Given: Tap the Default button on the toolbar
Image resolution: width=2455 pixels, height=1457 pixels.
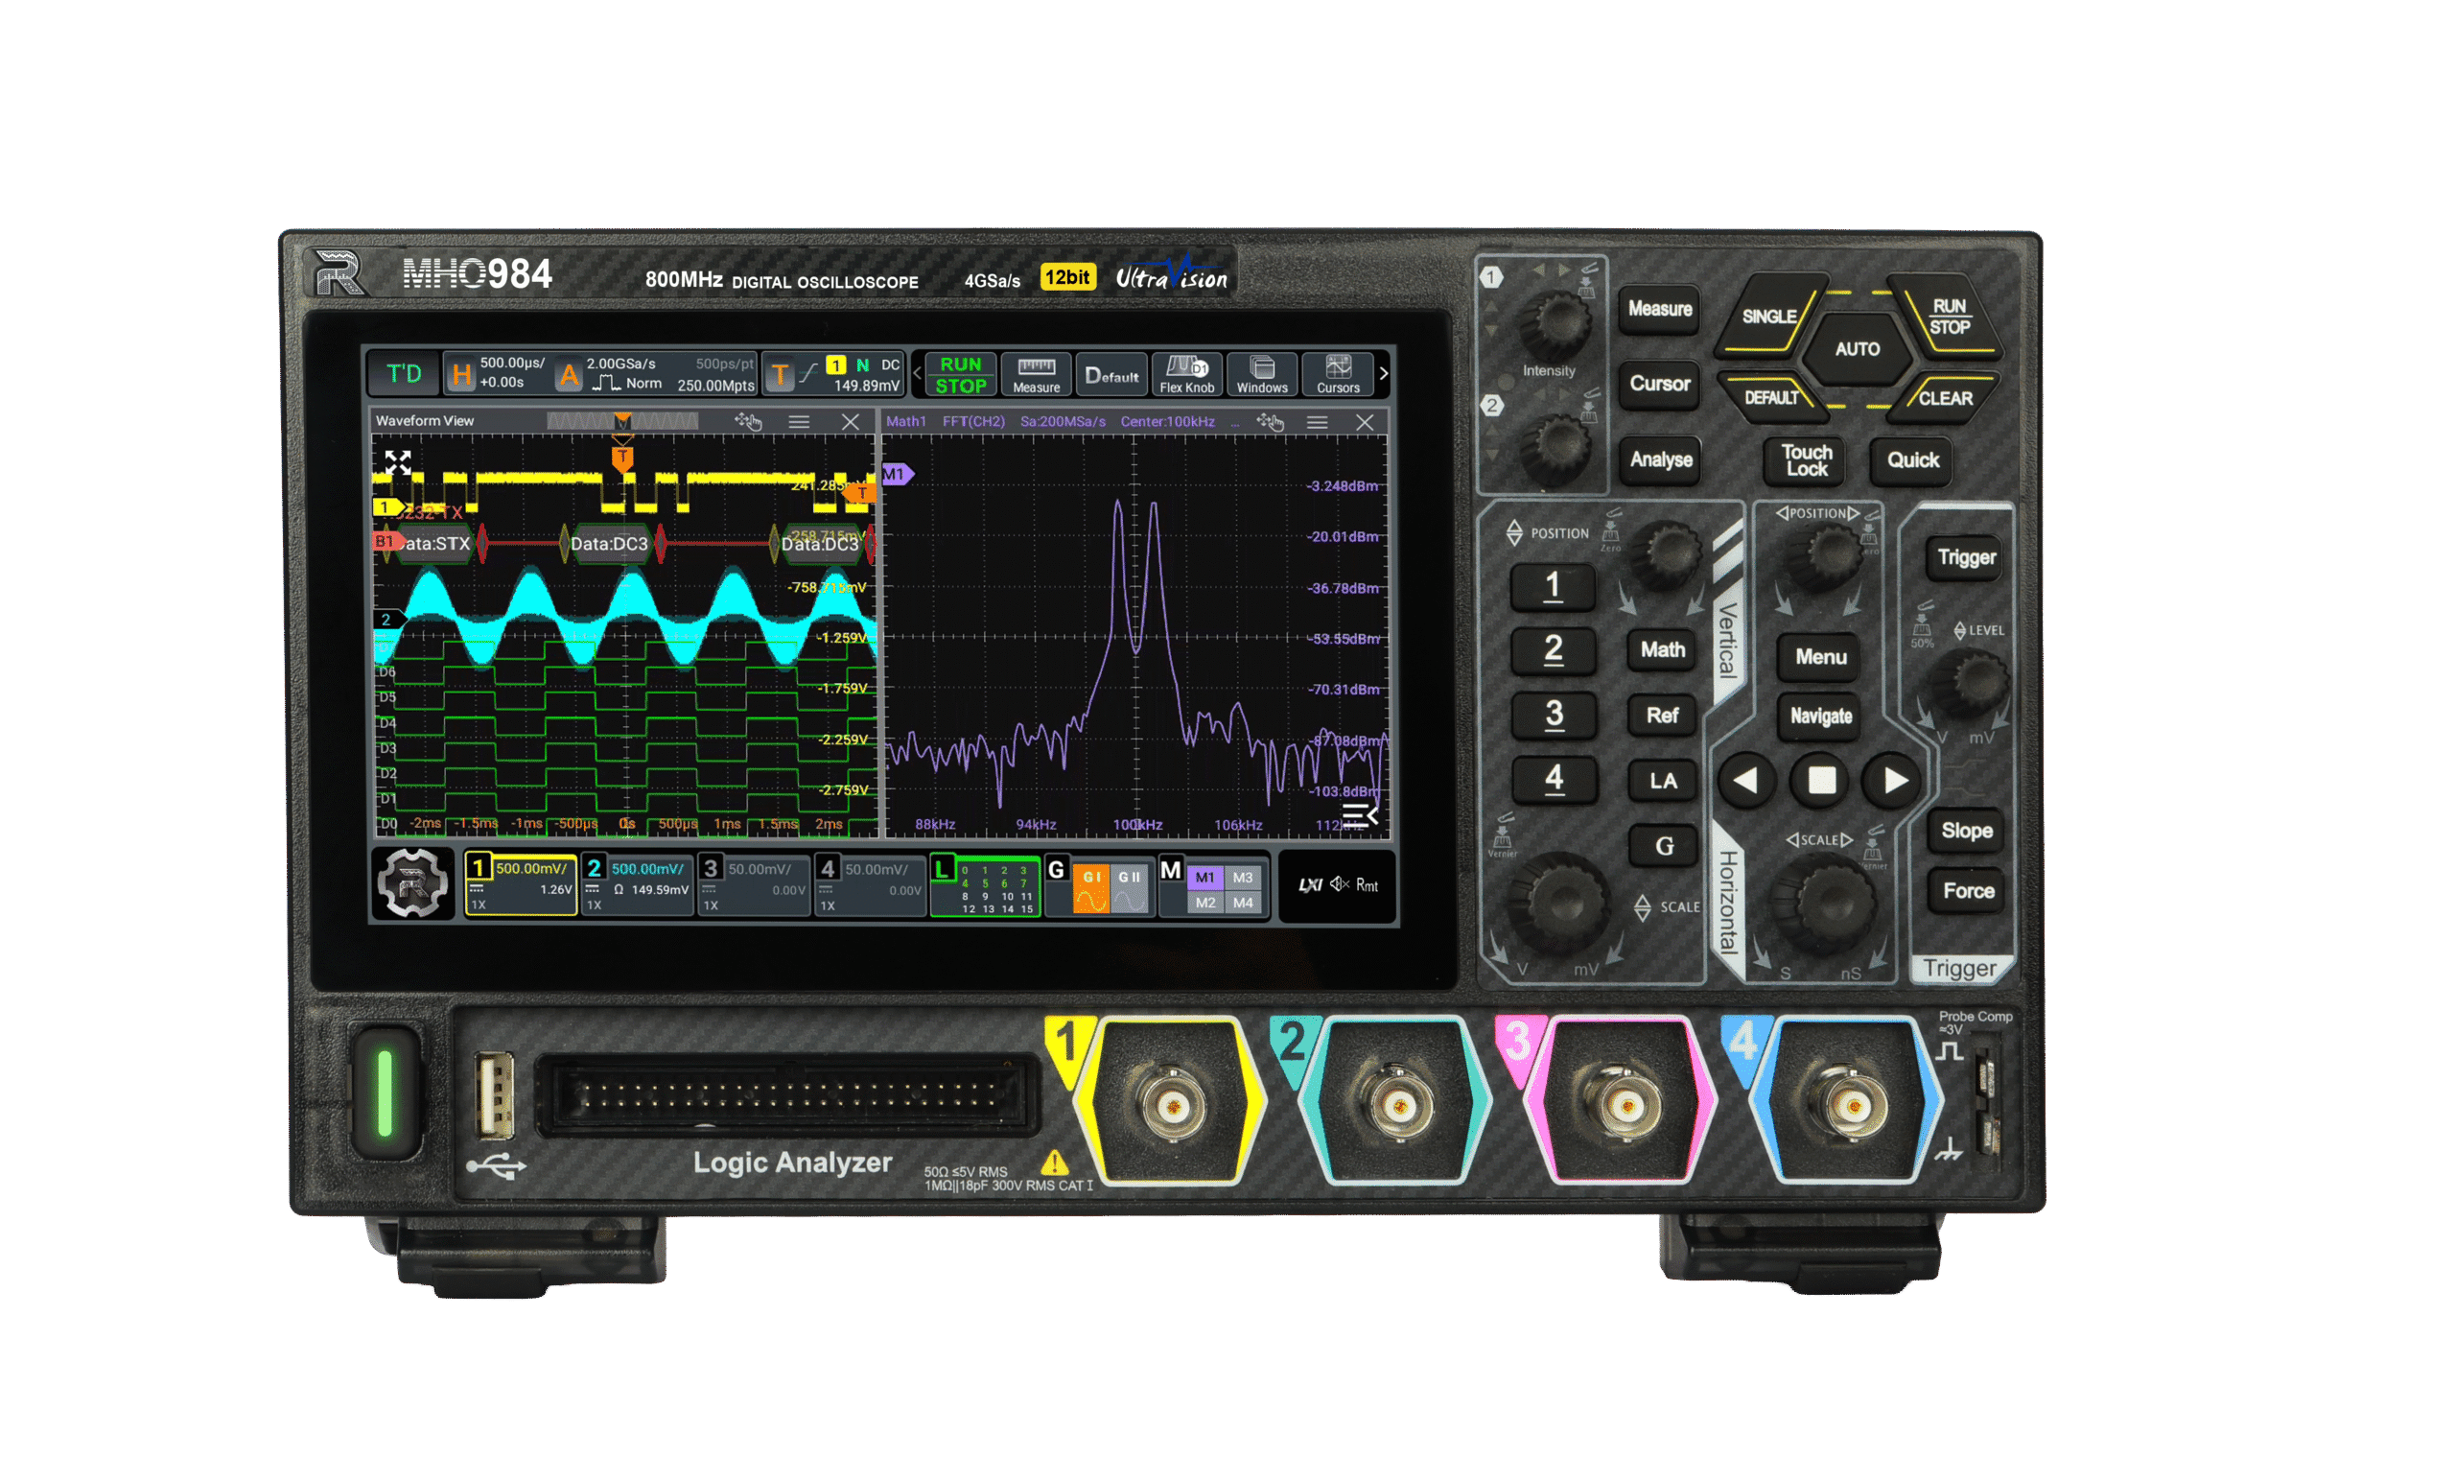Looking at the screenshot, I should pyautogui.click(x=1111, y=374).
